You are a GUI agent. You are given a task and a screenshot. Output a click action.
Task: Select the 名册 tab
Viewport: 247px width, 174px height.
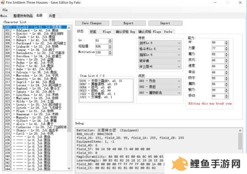[40, 16]
